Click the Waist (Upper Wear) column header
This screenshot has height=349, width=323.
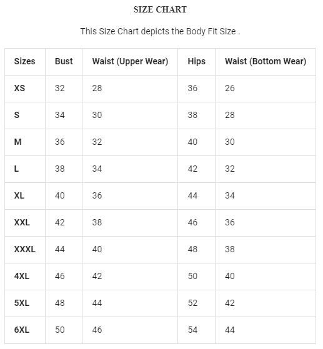point(130,61)
